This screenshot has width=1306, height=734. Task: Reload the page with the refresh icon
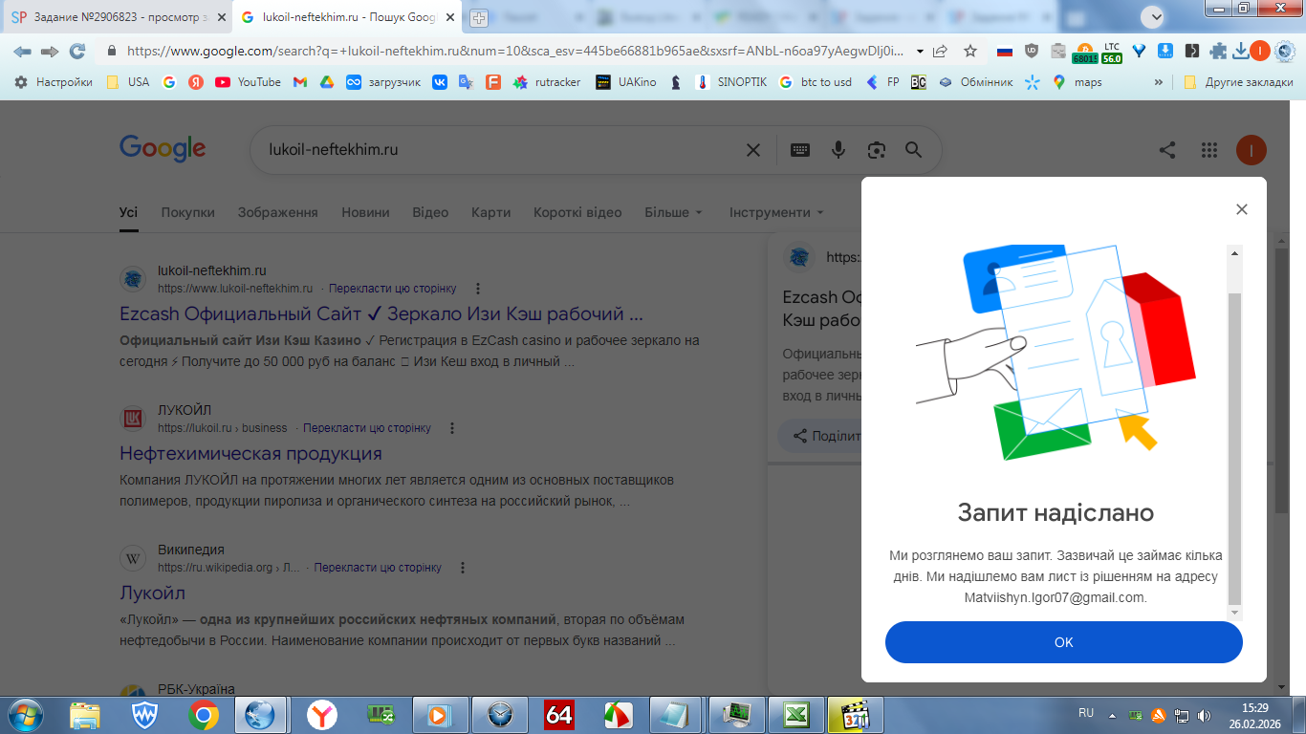click(x=77, y=52)
